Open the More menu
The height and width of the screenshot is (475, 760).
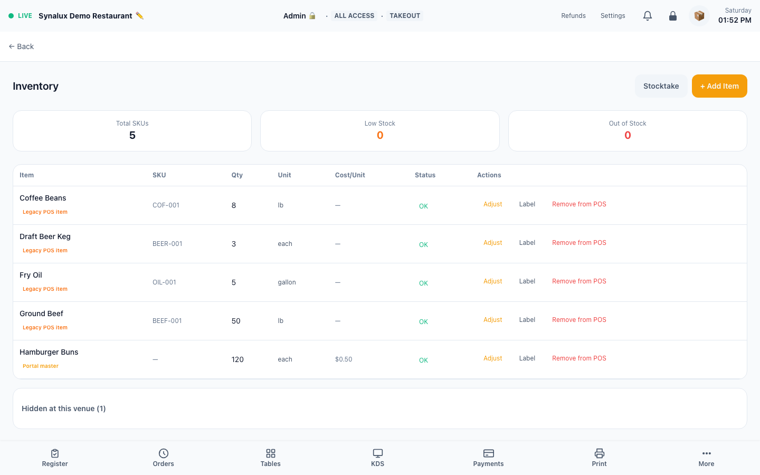(x=707, y=458)
